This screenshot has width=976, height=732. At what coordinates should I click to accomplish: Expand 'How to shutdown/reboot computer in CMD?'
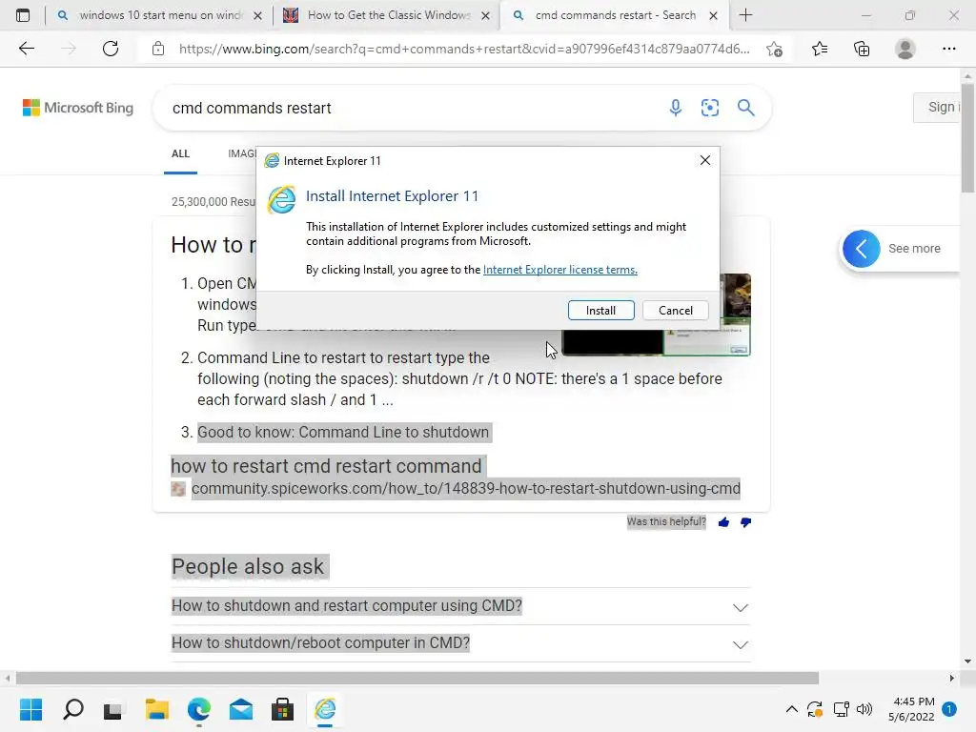coord(460,643)
